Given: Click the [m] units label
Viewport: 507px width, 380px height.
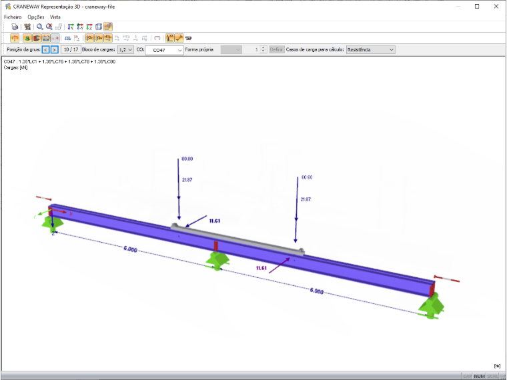Looking at the screenshot, I should pyautogui.click(x=497, y=366).
